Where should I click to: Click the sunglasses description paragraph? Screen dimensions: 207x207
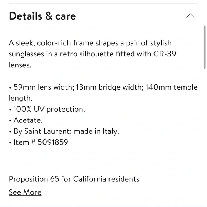click(x=92, y=54)
